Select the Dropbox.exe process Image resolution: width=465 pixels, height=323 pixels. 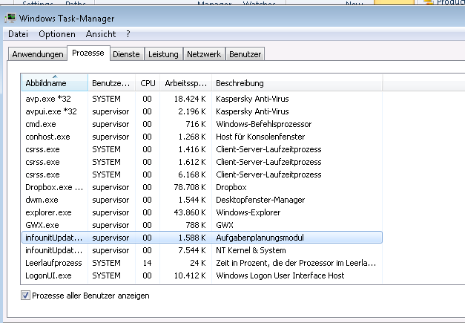[x=202, y=187]
